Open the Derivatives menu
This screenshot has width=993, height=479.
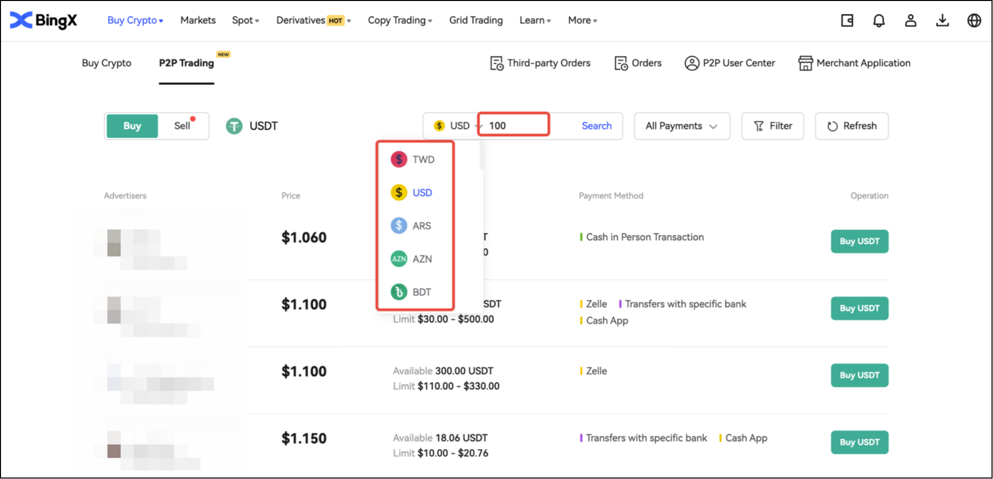coord(313,20)
